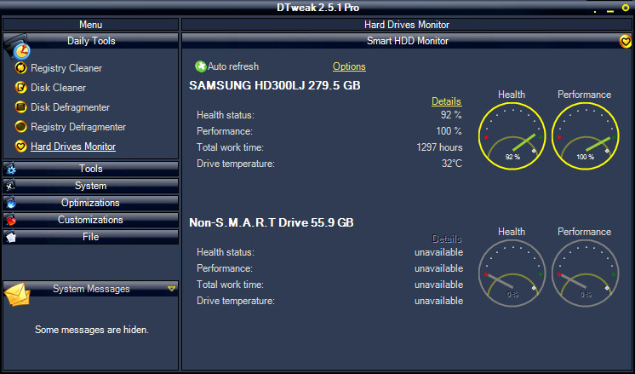Click Details for Non-S.M.A.R.T Drive
Screen dimensions: 635x374
[x=446, y=239]
